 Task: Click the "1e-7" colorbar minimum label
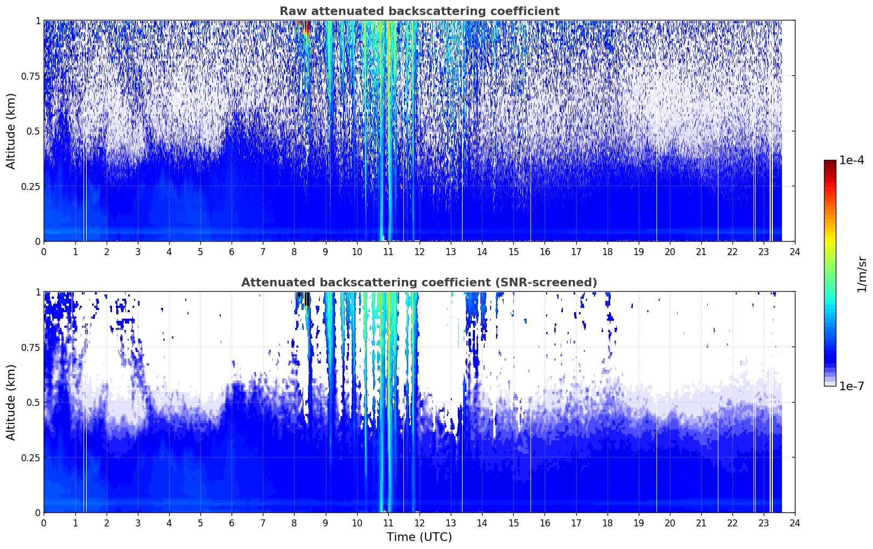pyautogui.click(x=851, y=386)
